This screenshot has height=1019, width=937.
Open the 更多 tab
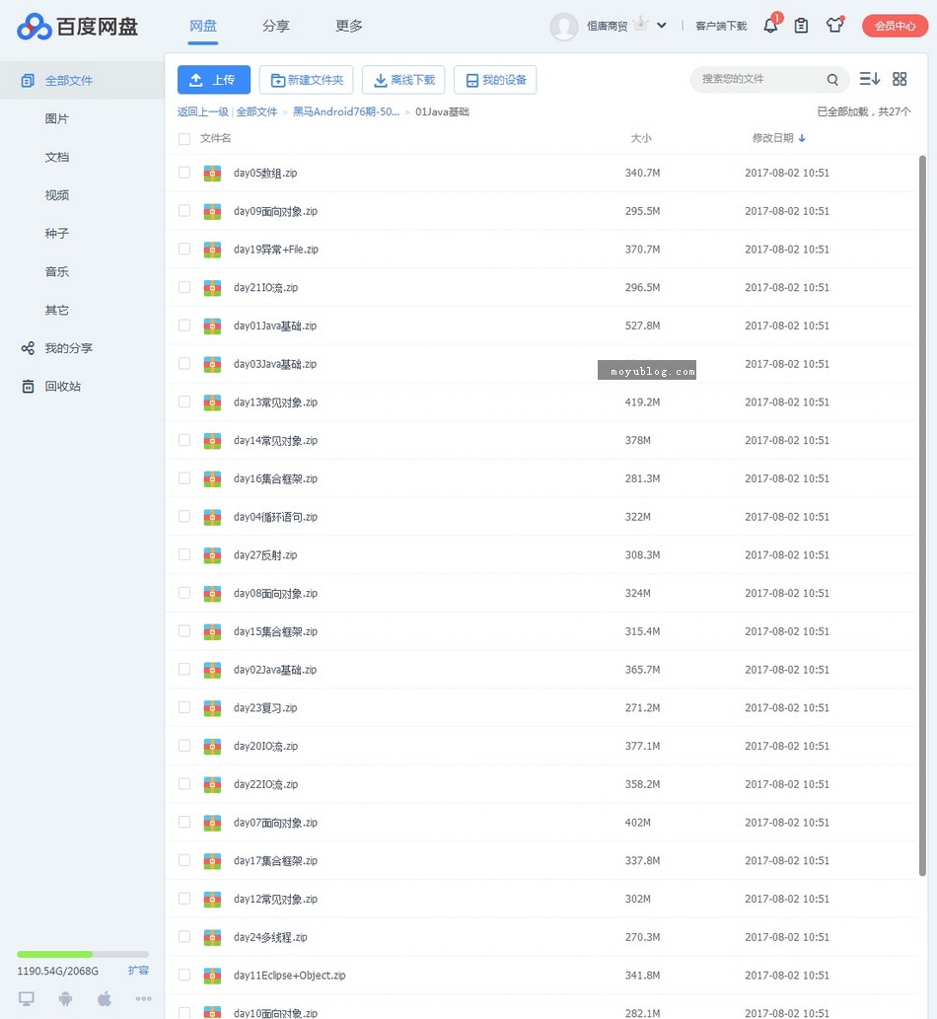tap(349, 26)
